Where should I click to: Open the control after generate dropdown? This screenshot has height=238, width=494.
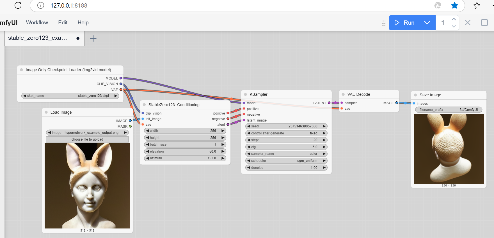coord(286,133)
